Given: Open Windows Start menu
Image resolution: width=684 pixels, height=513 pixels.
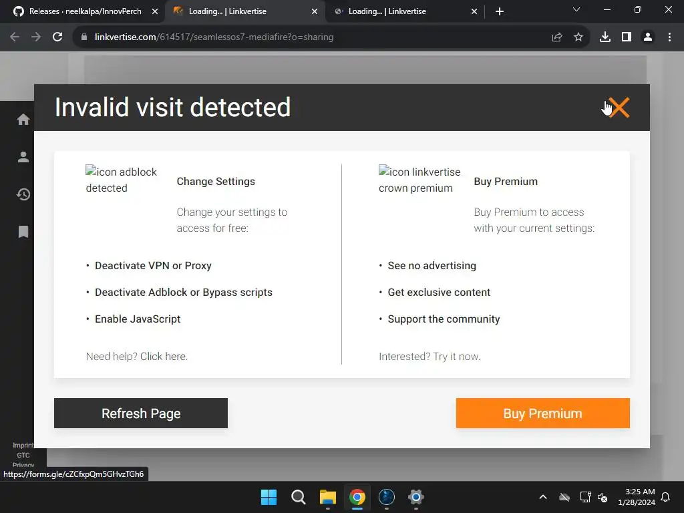Looking at the screenshot, I should click(x=269, y=497).
